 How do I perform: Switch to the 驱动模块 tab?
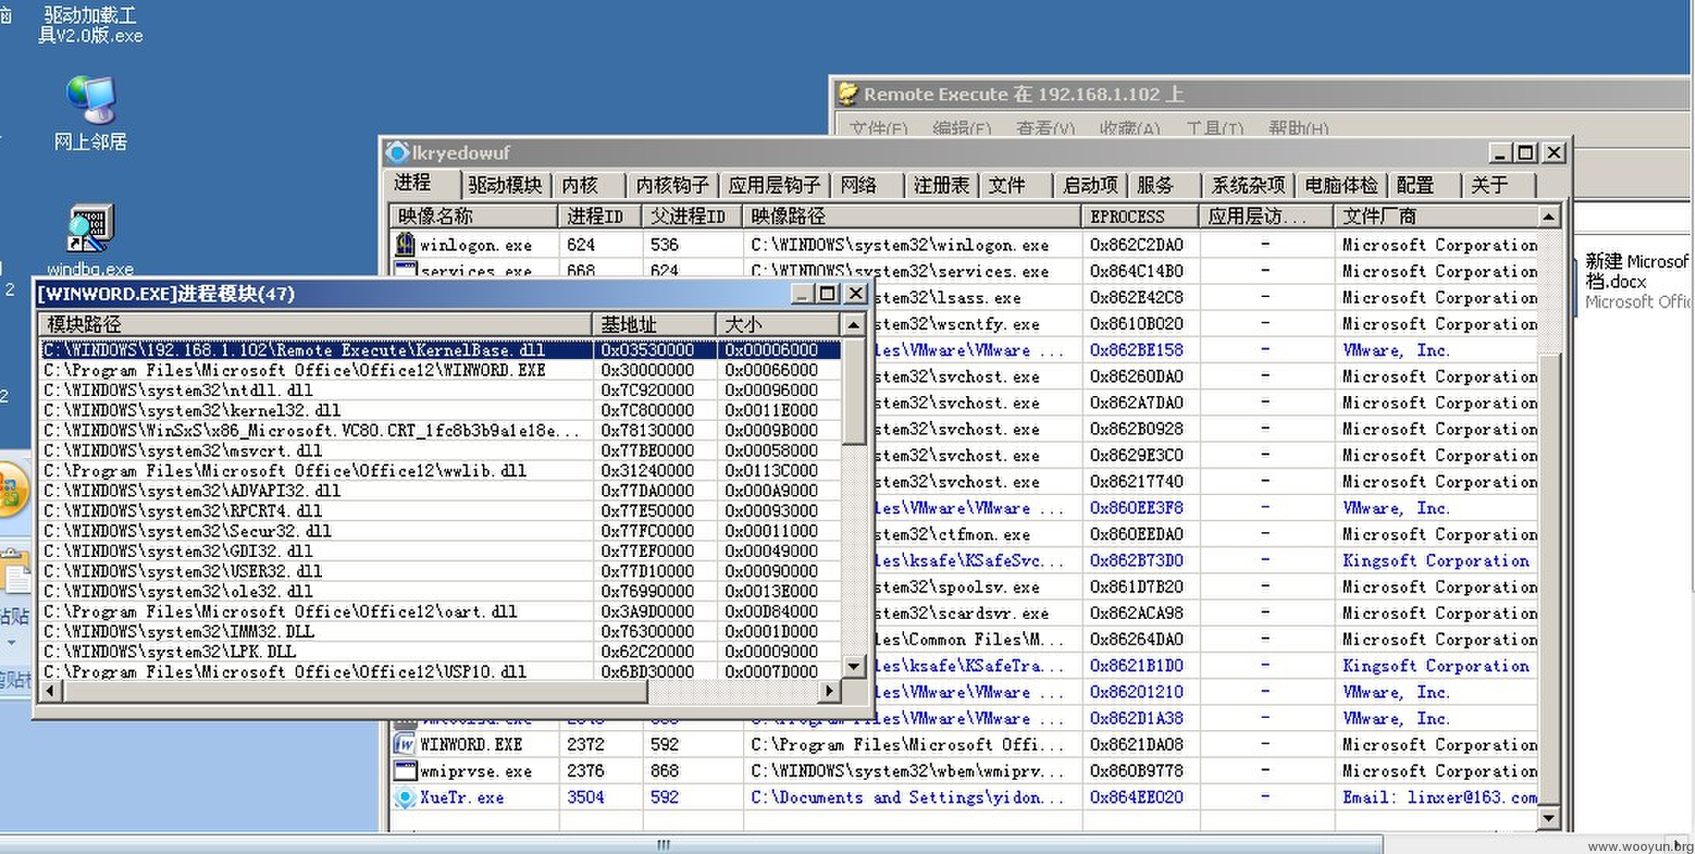click(x=505, y=185)
